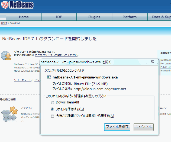The height and width of the screenshot is (142, 171).
Task: Click the MD5 checksum text
Action: click(27, 71)
